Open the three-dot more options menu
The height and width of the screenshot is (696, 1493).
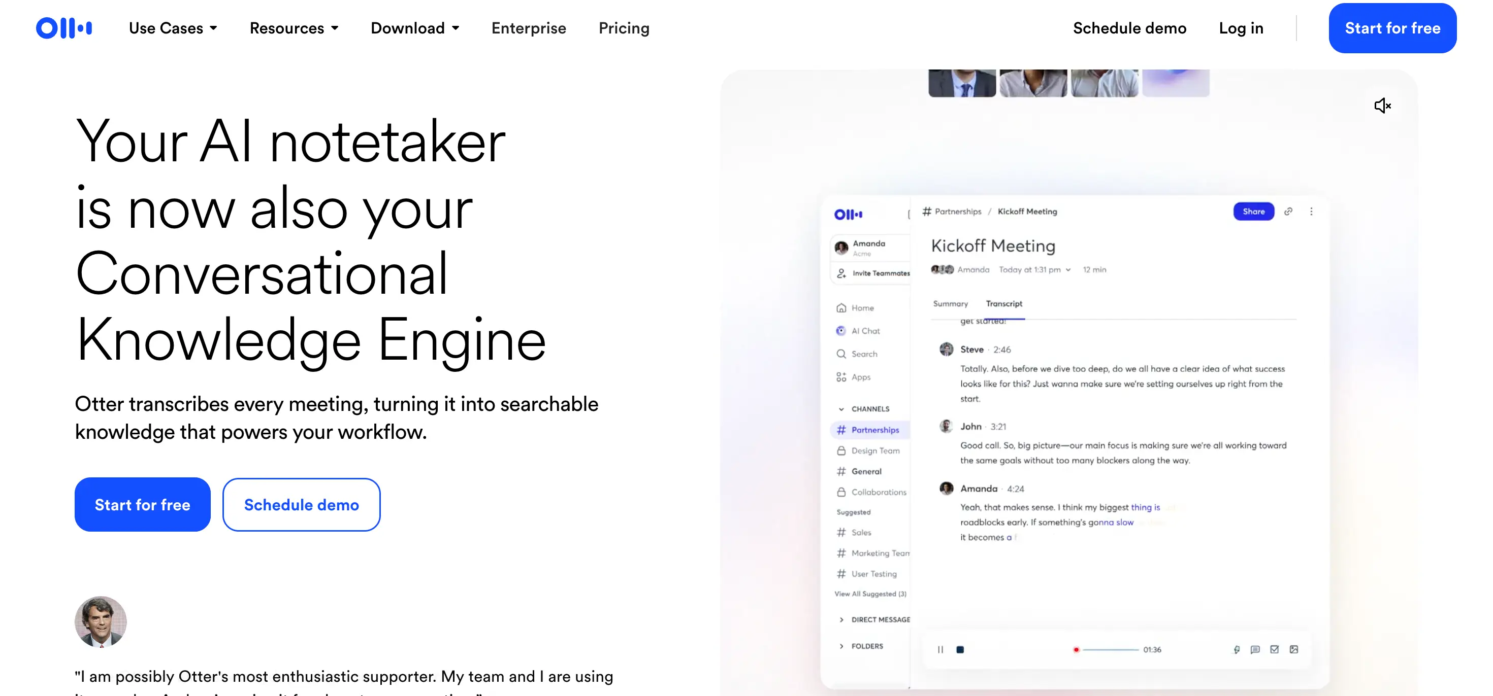(x=1312, y=212)
